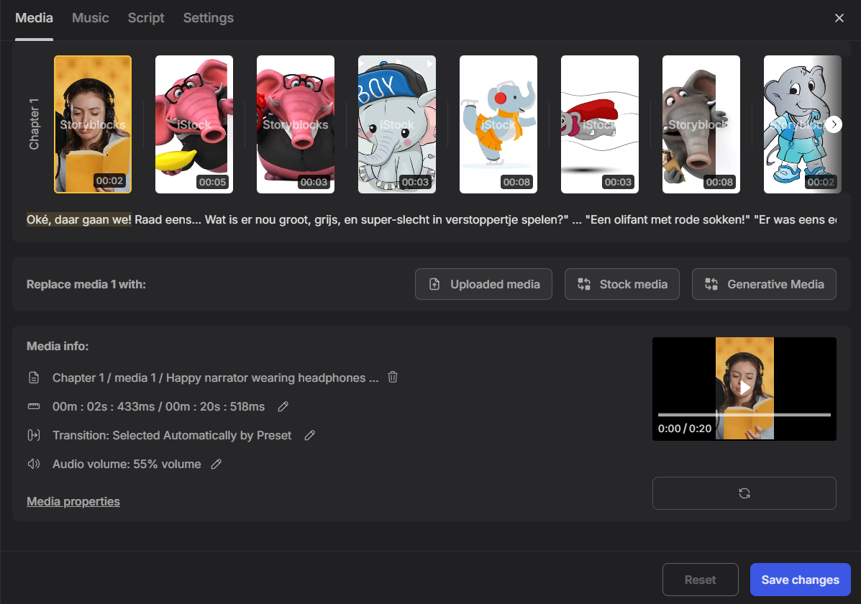Viewport: 861px width, 604px height.
Task: Edit media duration with pencil icon
Action: tap(283, 407)
